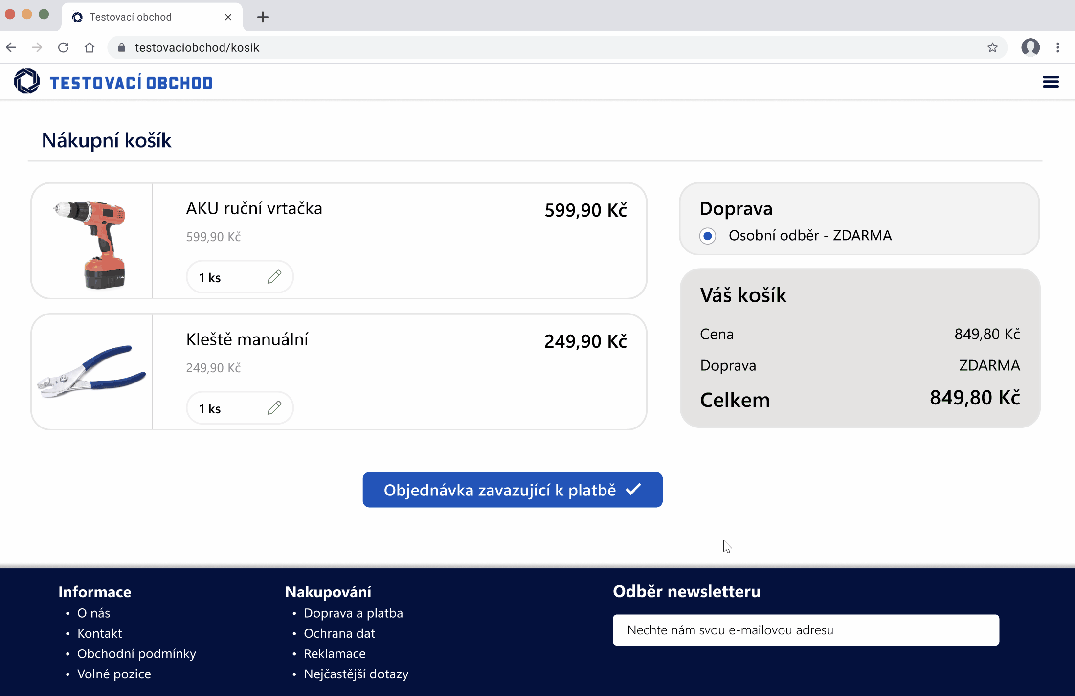The height and width of the screenshot is (696, 1075).
Task: Click Kleště manuální product name
Action: pos(247,339)
